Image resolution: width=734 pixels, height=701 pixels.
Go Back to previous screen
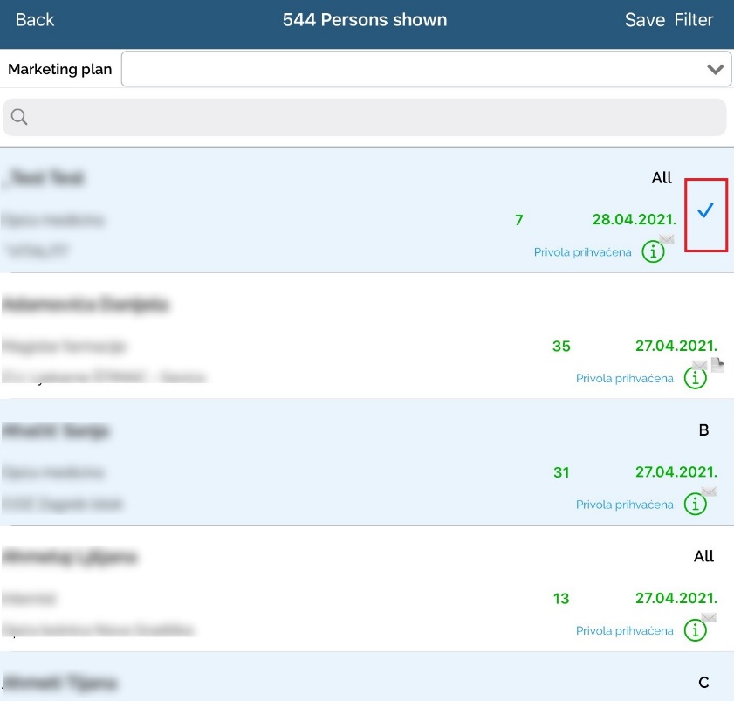35,20
